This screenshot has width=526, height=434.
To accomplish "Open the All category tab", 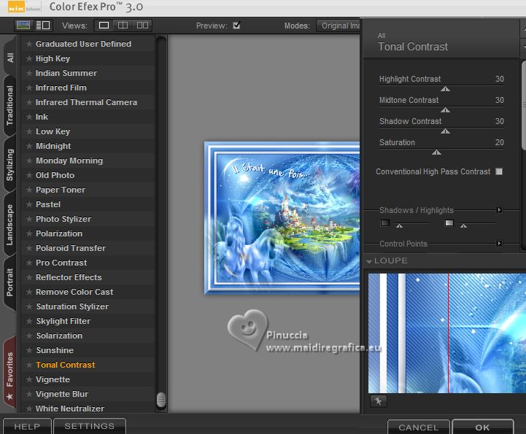I will [10, 58].
